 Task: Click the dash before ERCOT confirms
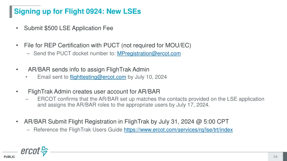pos(27,99)
